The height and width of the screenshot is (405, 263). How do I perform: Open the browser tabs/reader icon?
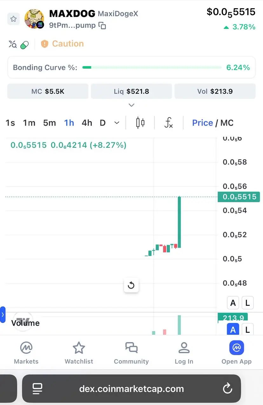(37, 388)
